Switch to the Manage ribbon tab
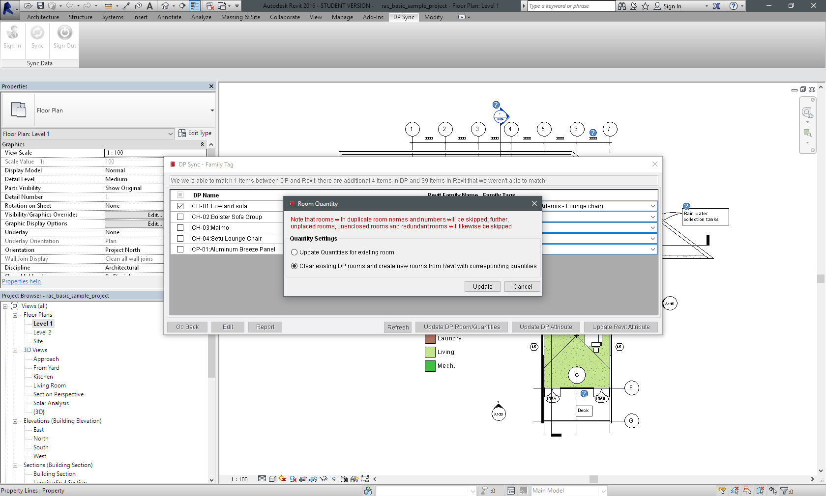 click(x=342, y=17)
